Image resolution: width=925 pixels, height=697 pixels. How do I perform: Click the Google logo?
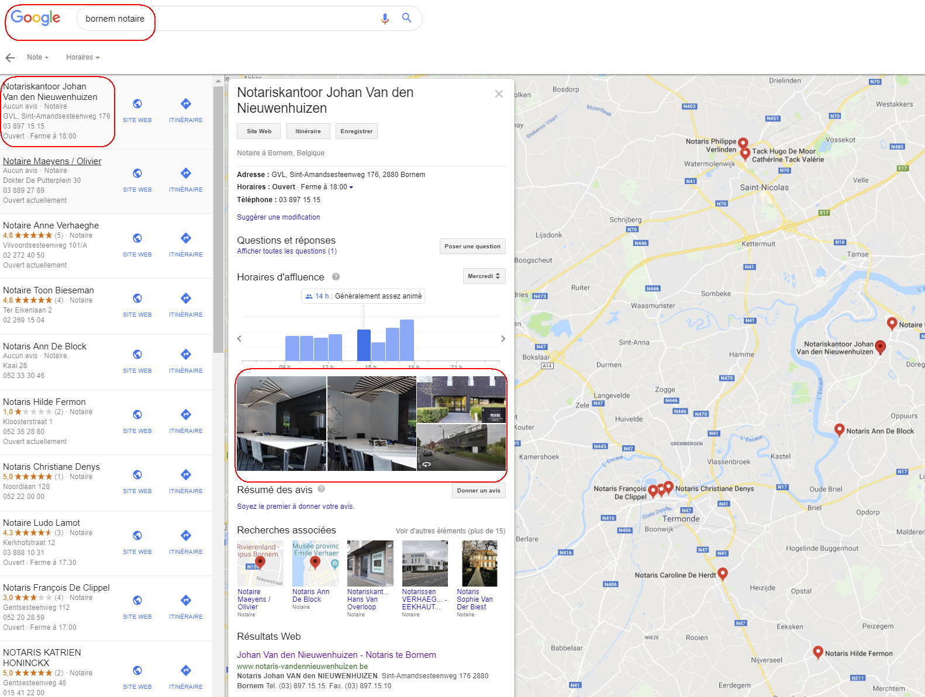click(36, 18)
